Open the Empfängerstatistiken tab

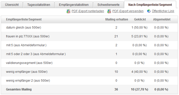[x=74, y=5]
